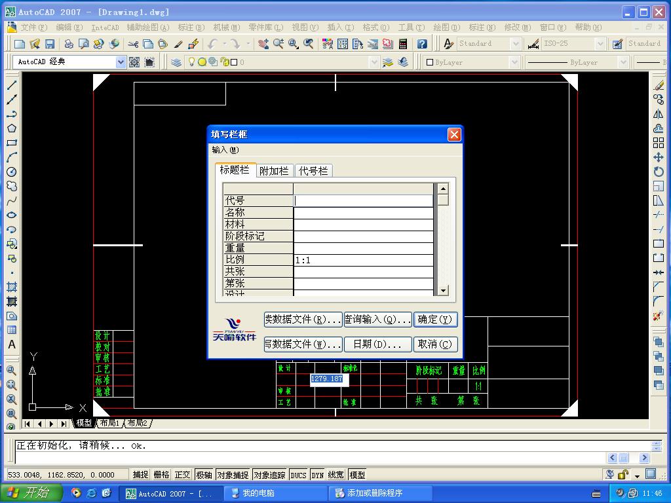671x503 pixels.
Task: Click the 名称 value input cell
Action: pyautogui.click(x=363, y=213)
